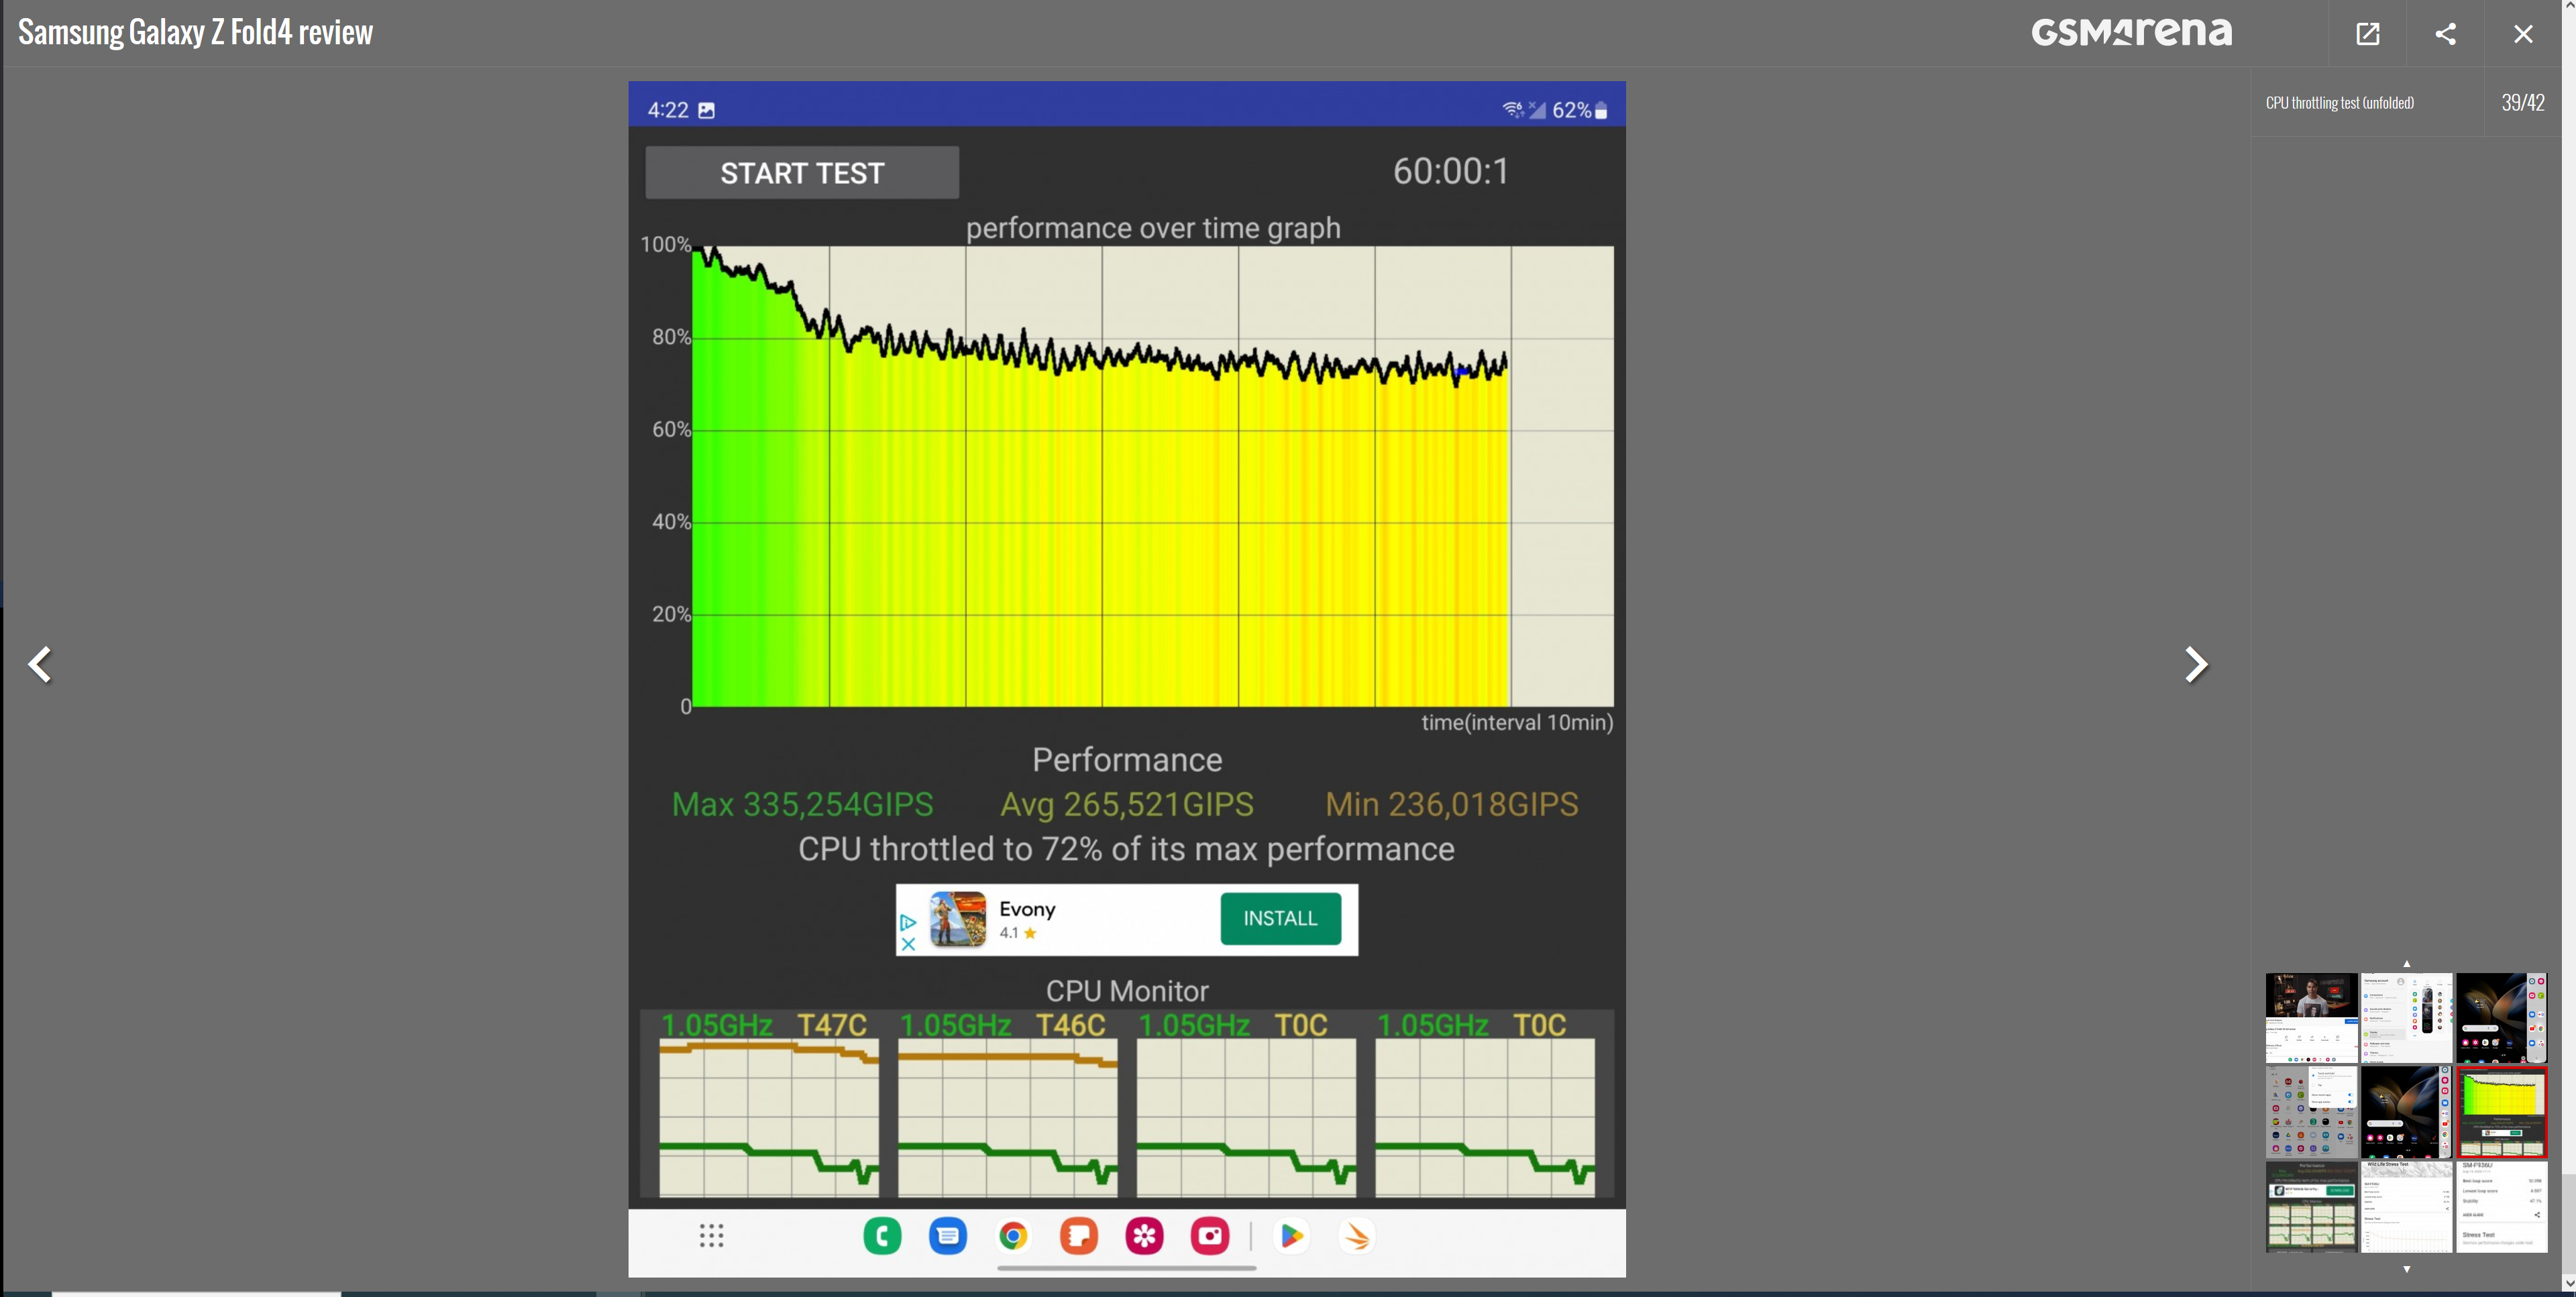This screenshot has height=1297, width=2576.
Task: Open the app drawer grid icon in the dock
Action: 711,1236
